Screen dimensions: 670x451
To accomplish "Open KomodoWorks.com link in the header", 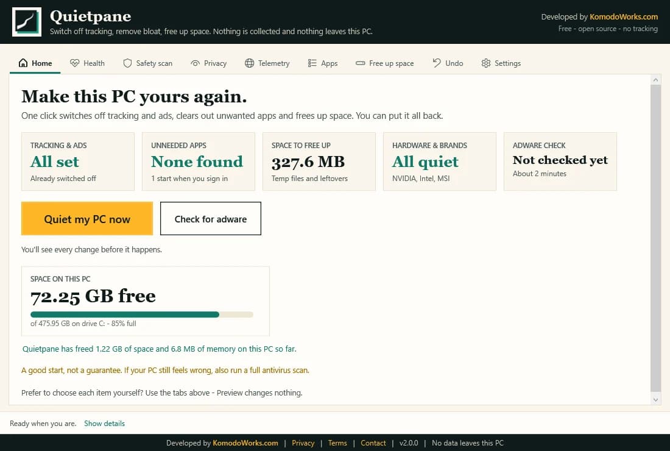I will tap(624, 16).
